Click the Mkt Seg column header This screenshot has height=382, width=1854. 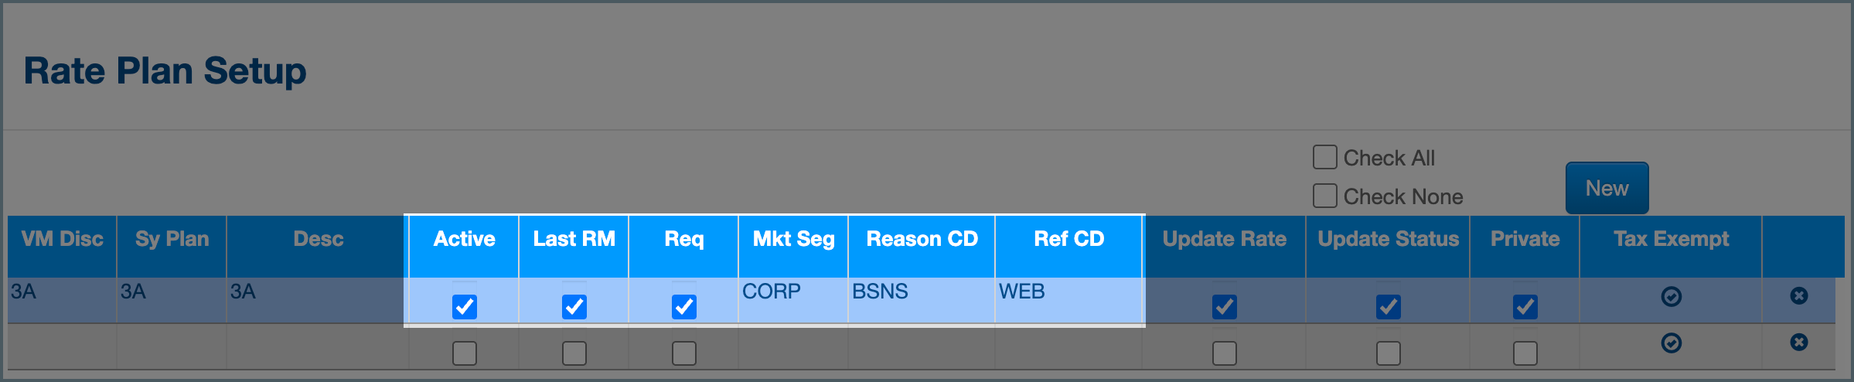pyautogui.click(x=793, y=239)
